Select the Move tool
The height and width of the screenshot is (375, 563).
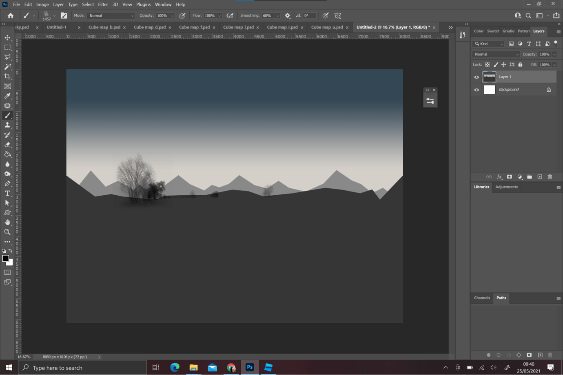[x=7, y=37]
